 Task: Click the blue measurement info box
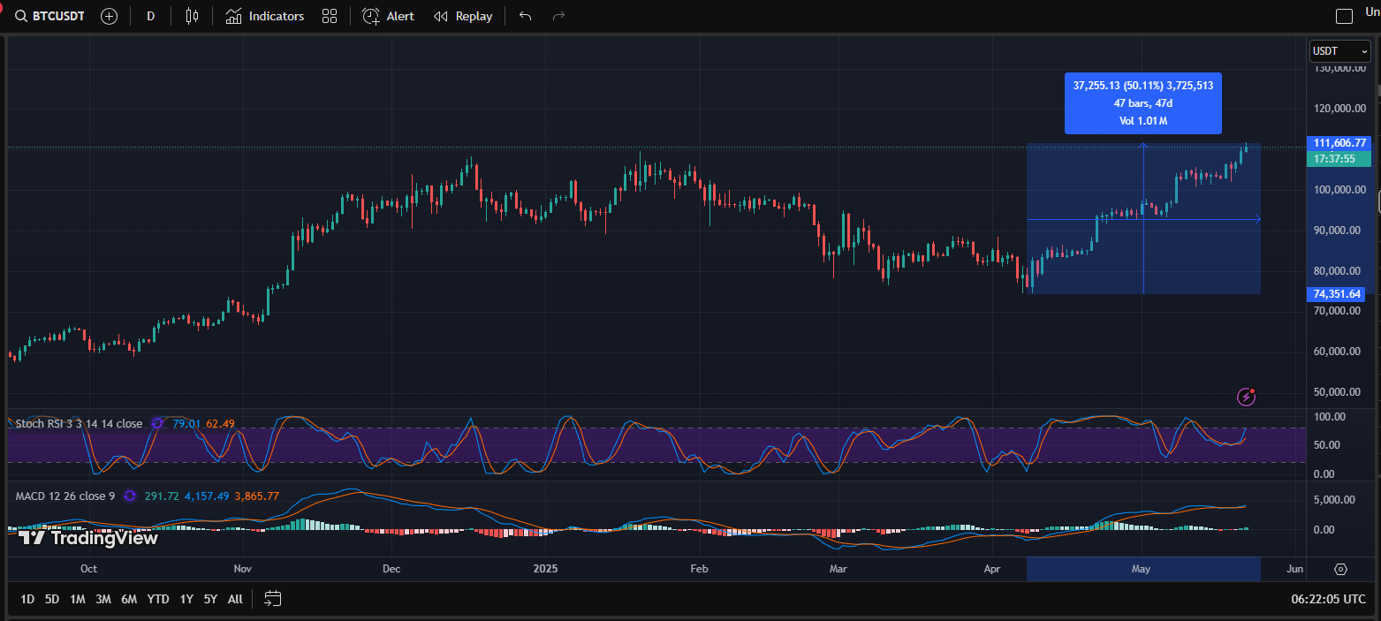1142,103
